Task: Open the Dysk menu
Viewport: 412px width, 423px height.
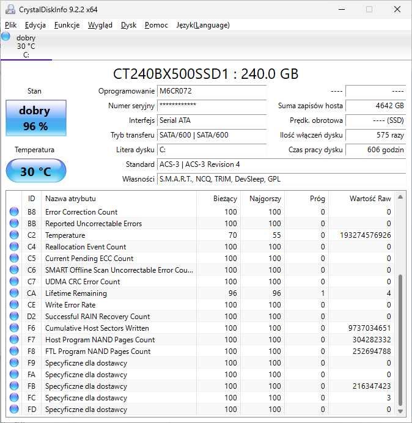Action: (x=128, y=25)
